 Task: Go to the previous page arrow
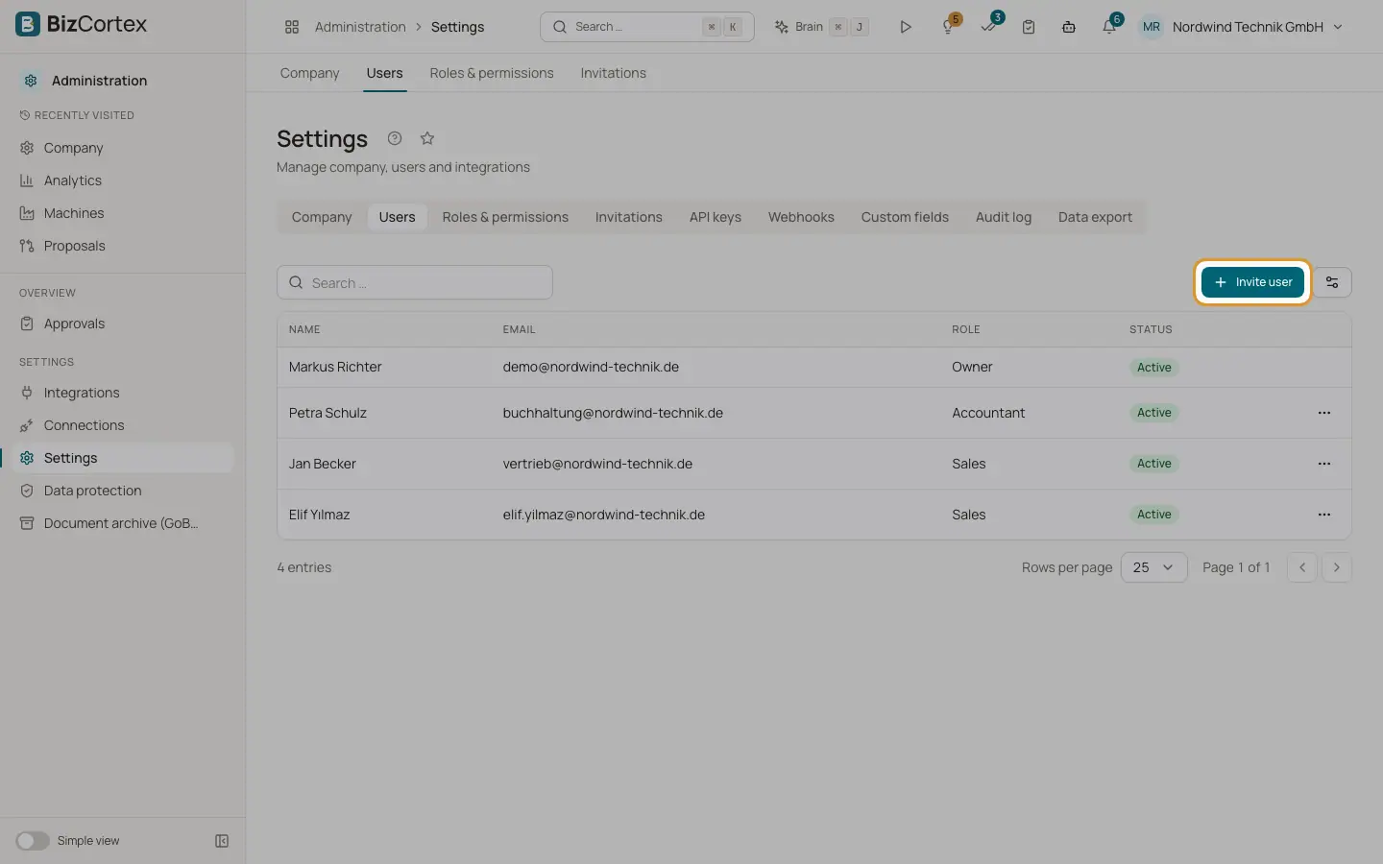pyautogui.click(x=1301, y=567)
